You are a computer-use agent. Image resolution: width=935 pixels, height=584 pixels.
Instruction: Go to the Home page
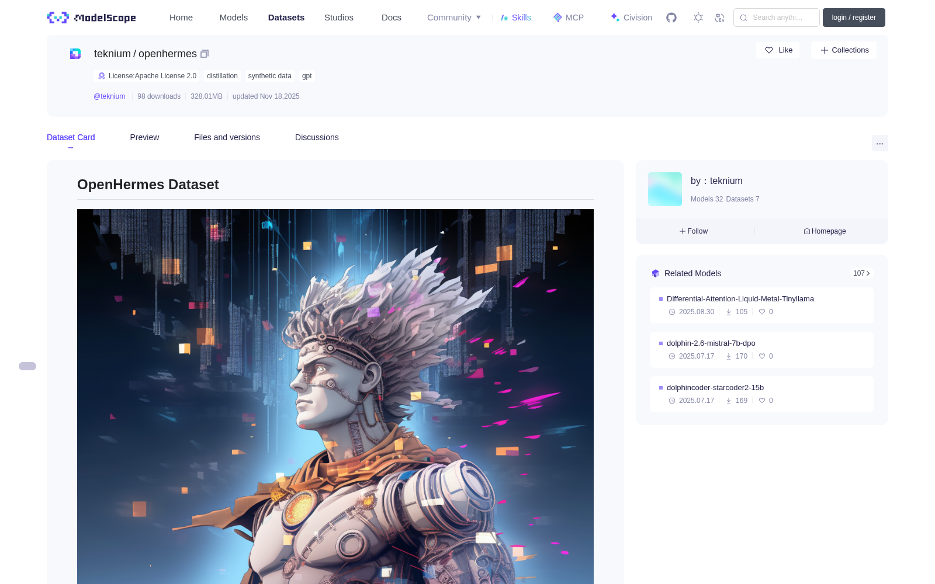[x=181, y=18]
